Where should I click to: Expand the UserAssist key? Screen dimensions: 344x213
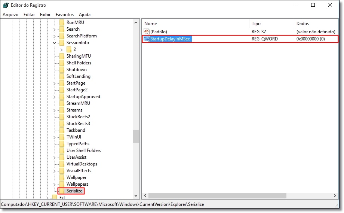tap(55, 158)
